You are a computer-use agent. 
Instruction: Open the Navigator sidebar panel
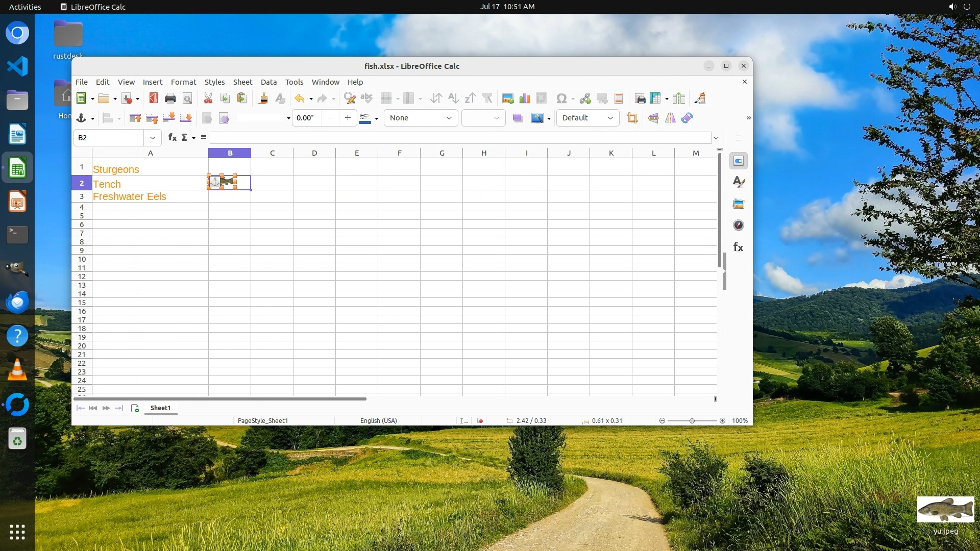click(738, 225)
